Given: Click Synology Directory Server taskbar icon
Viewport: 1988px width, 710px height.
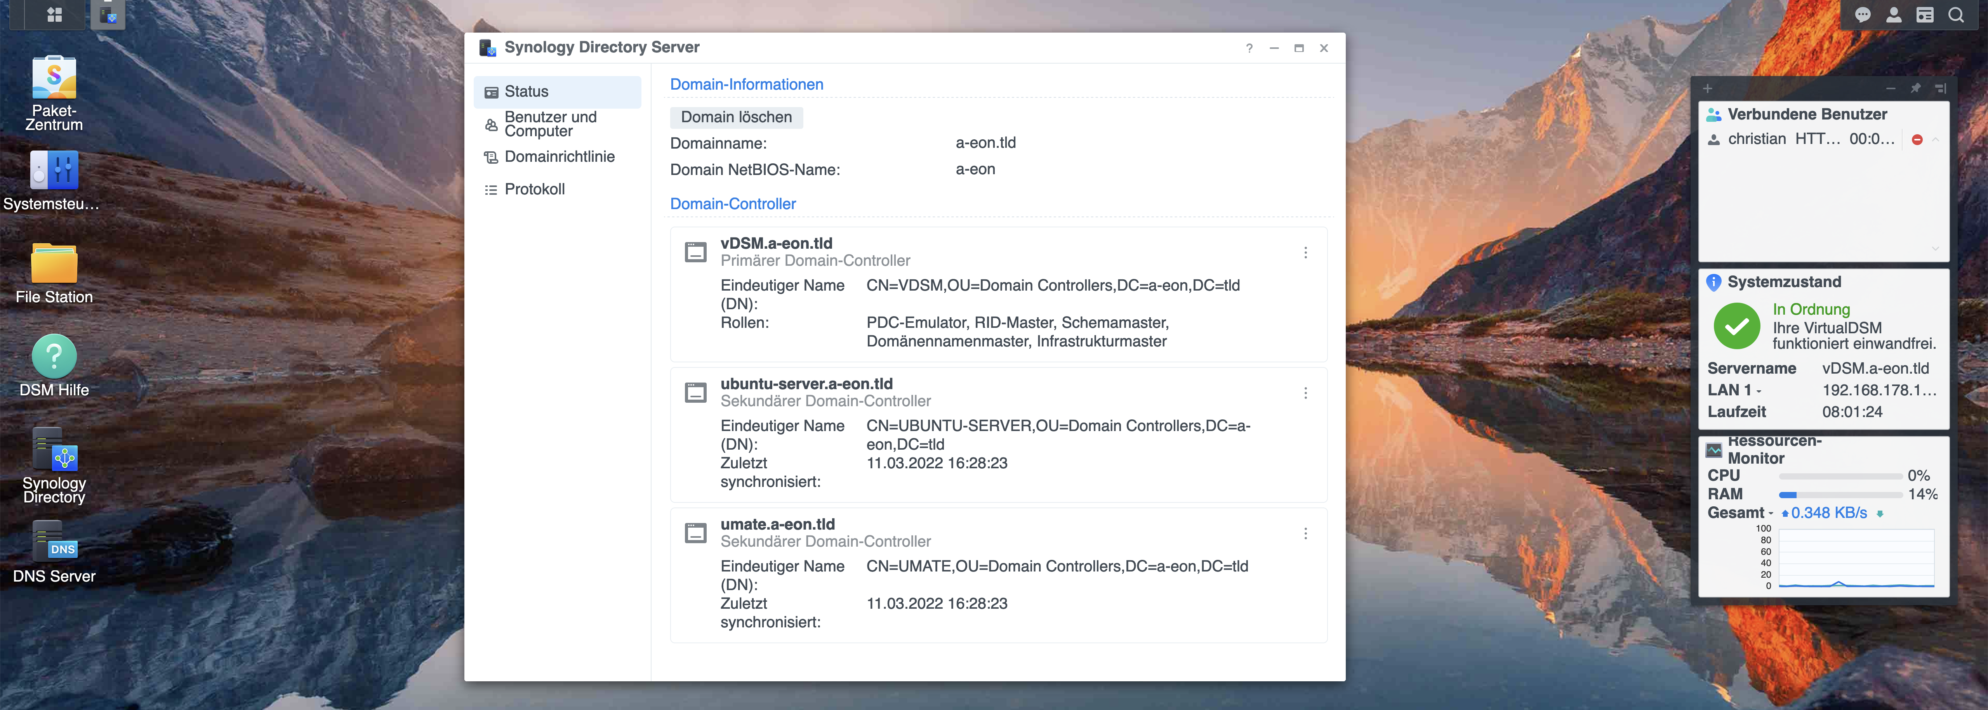Looking at the screenshot, I should (108, 14).
